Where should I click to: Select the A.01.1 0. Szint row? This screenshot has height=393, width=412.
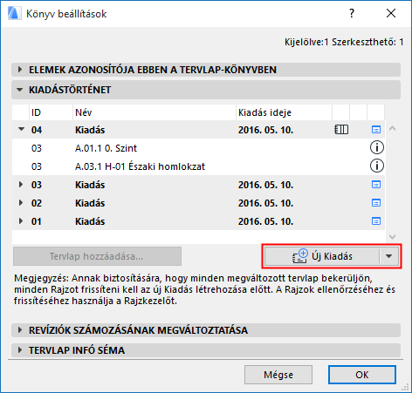198,148
